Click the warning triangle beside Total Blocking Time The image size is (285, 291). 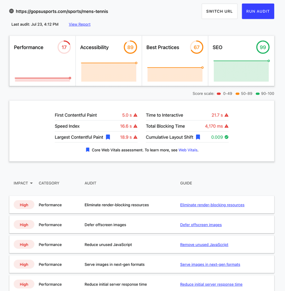(226, 126)
